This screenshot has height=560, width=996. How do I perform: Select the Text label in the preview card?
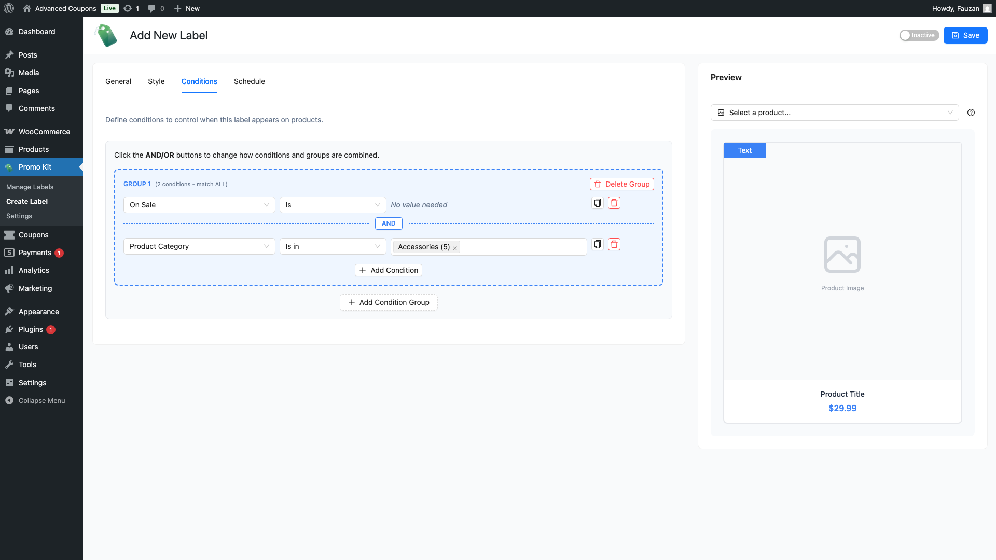(744, 150)
